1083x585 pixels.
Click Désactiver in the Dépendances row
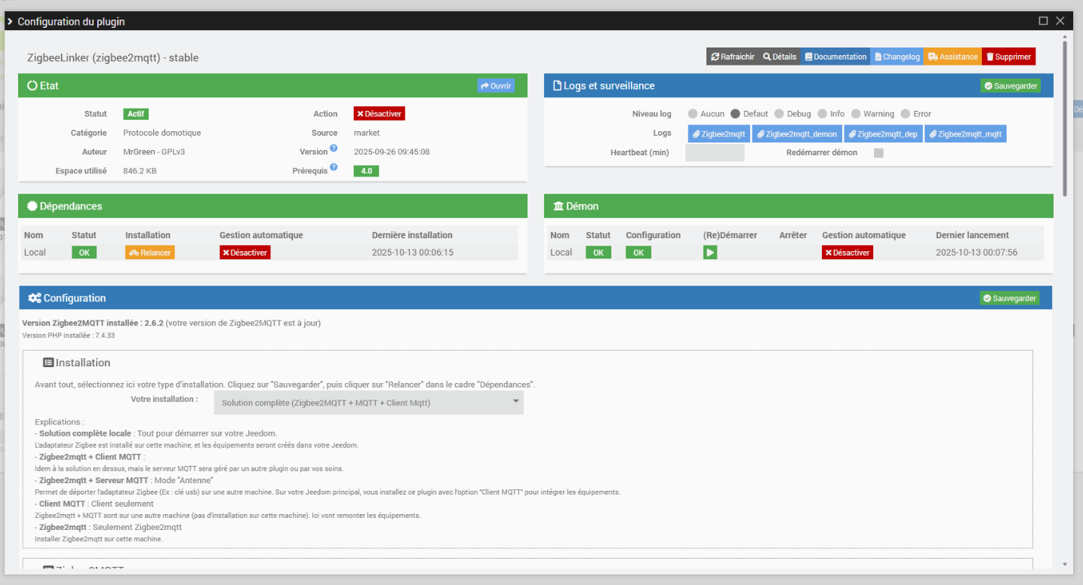point(245,253)
